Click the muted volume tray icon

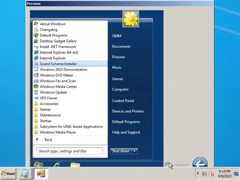pyautogui.click(x=211, y=174)
